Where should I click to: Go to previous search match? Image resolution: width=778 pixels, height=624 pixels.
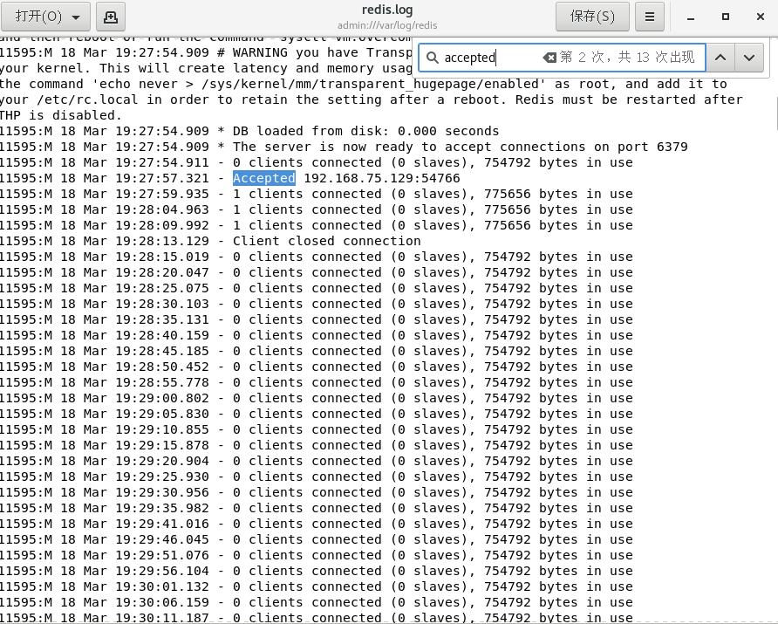720,58
